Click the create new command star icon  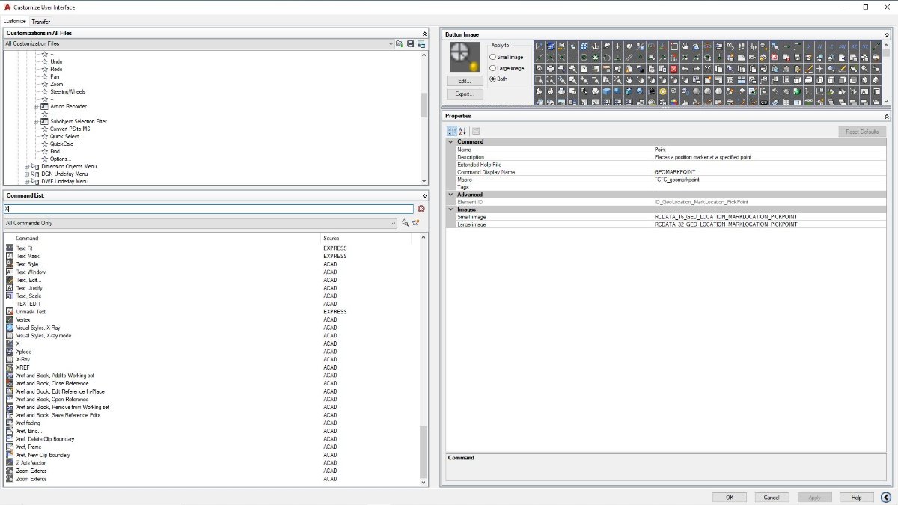[415, 223]
